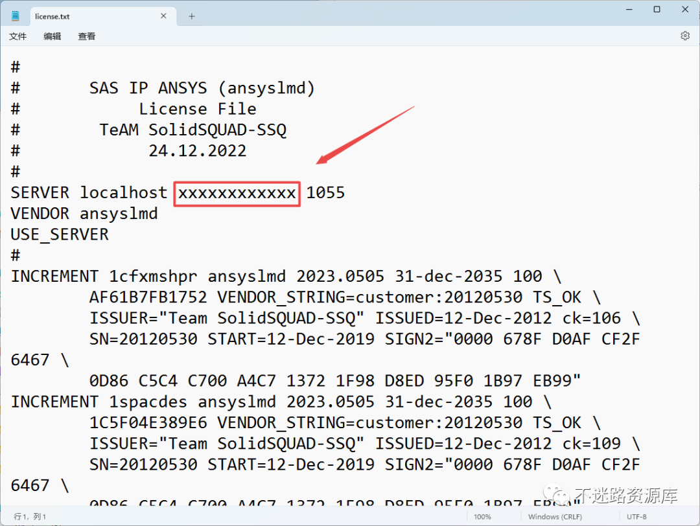This screenshot has width=700, height=526.
Task: Click feature name 1cfxmshpr
Action: [153, 277]
